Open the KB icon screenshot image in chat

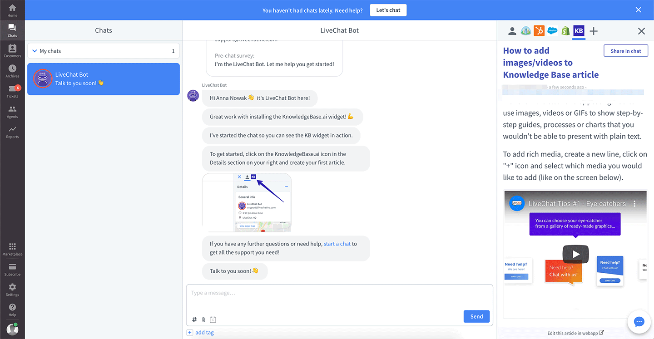[247, 202]
